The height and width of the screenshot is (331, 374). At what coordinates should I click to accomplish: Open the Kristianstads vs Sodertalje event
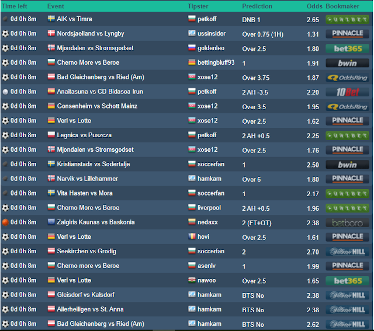pyautogui.click(x=93, y=164)
